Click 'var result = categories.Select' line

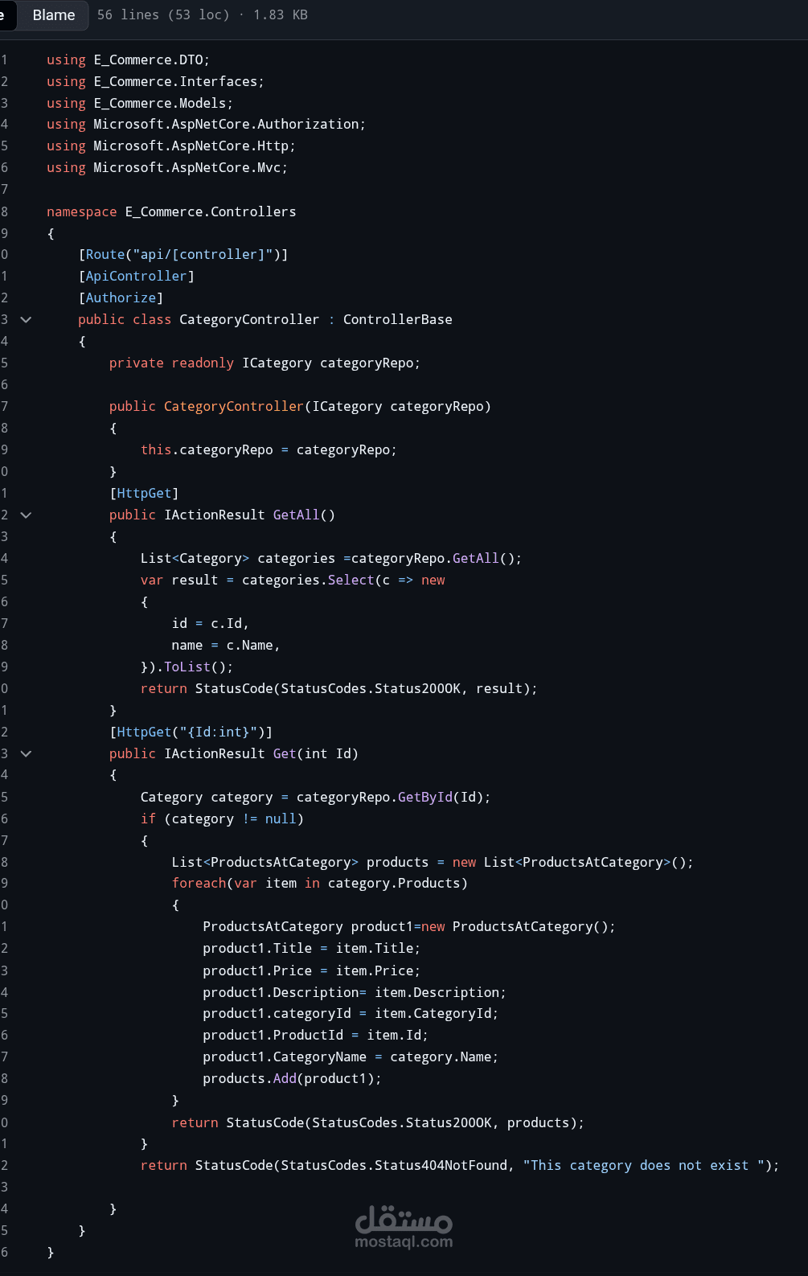coord(293,581)
